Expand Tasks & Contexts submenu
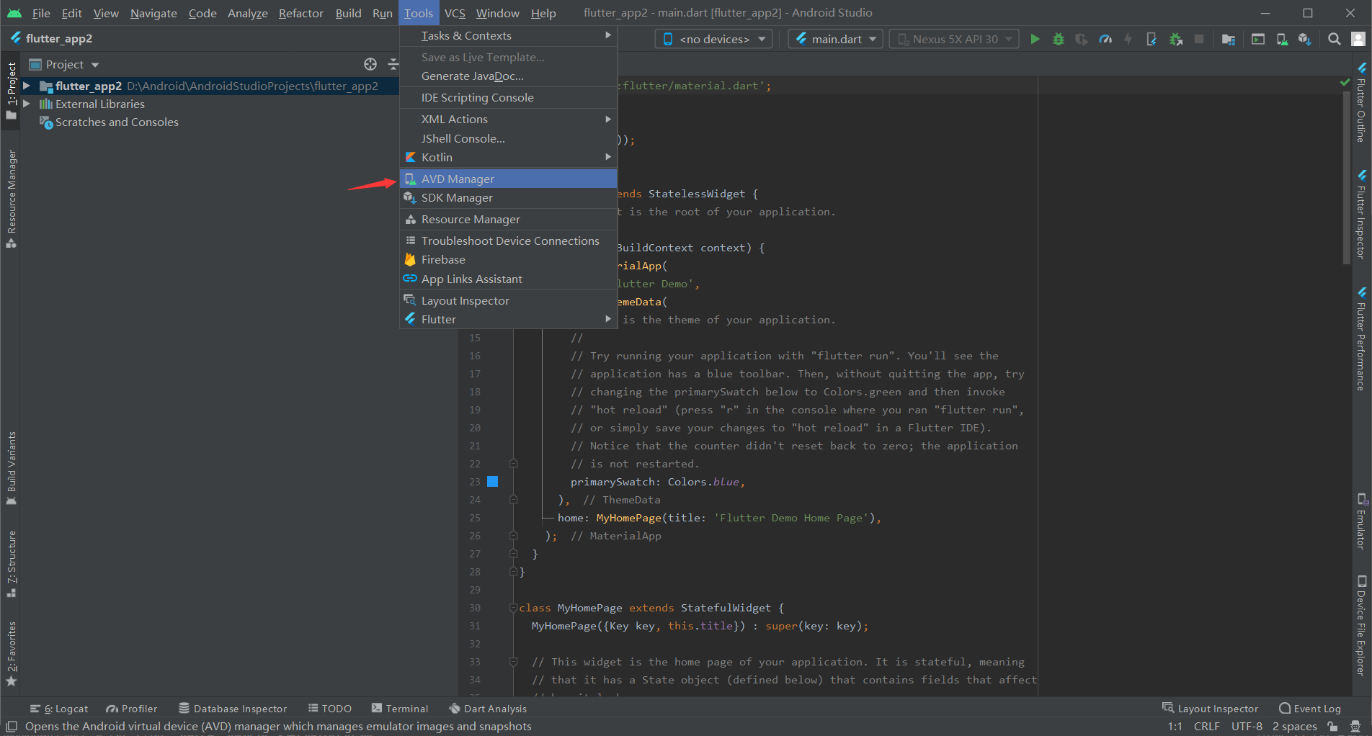 509,35
